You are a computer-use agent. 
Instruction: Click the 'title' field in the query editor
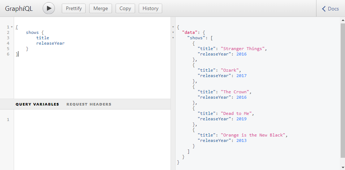pyautogui.click(x=43, y=38)
